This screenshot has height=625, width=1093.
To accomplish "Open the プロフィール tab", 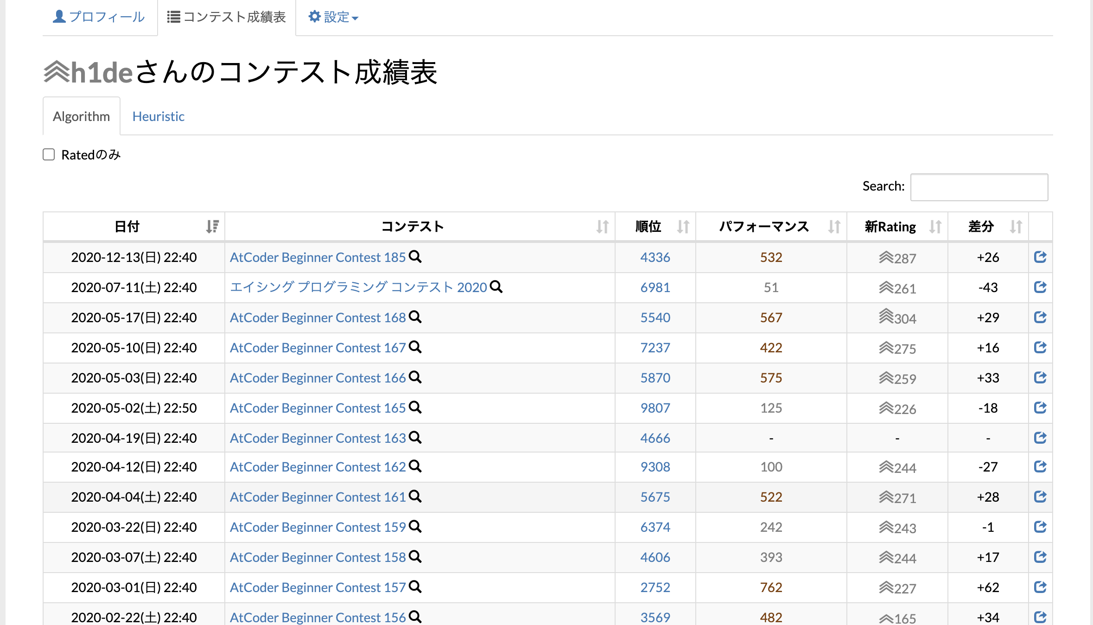I will [x=99, y=17].
